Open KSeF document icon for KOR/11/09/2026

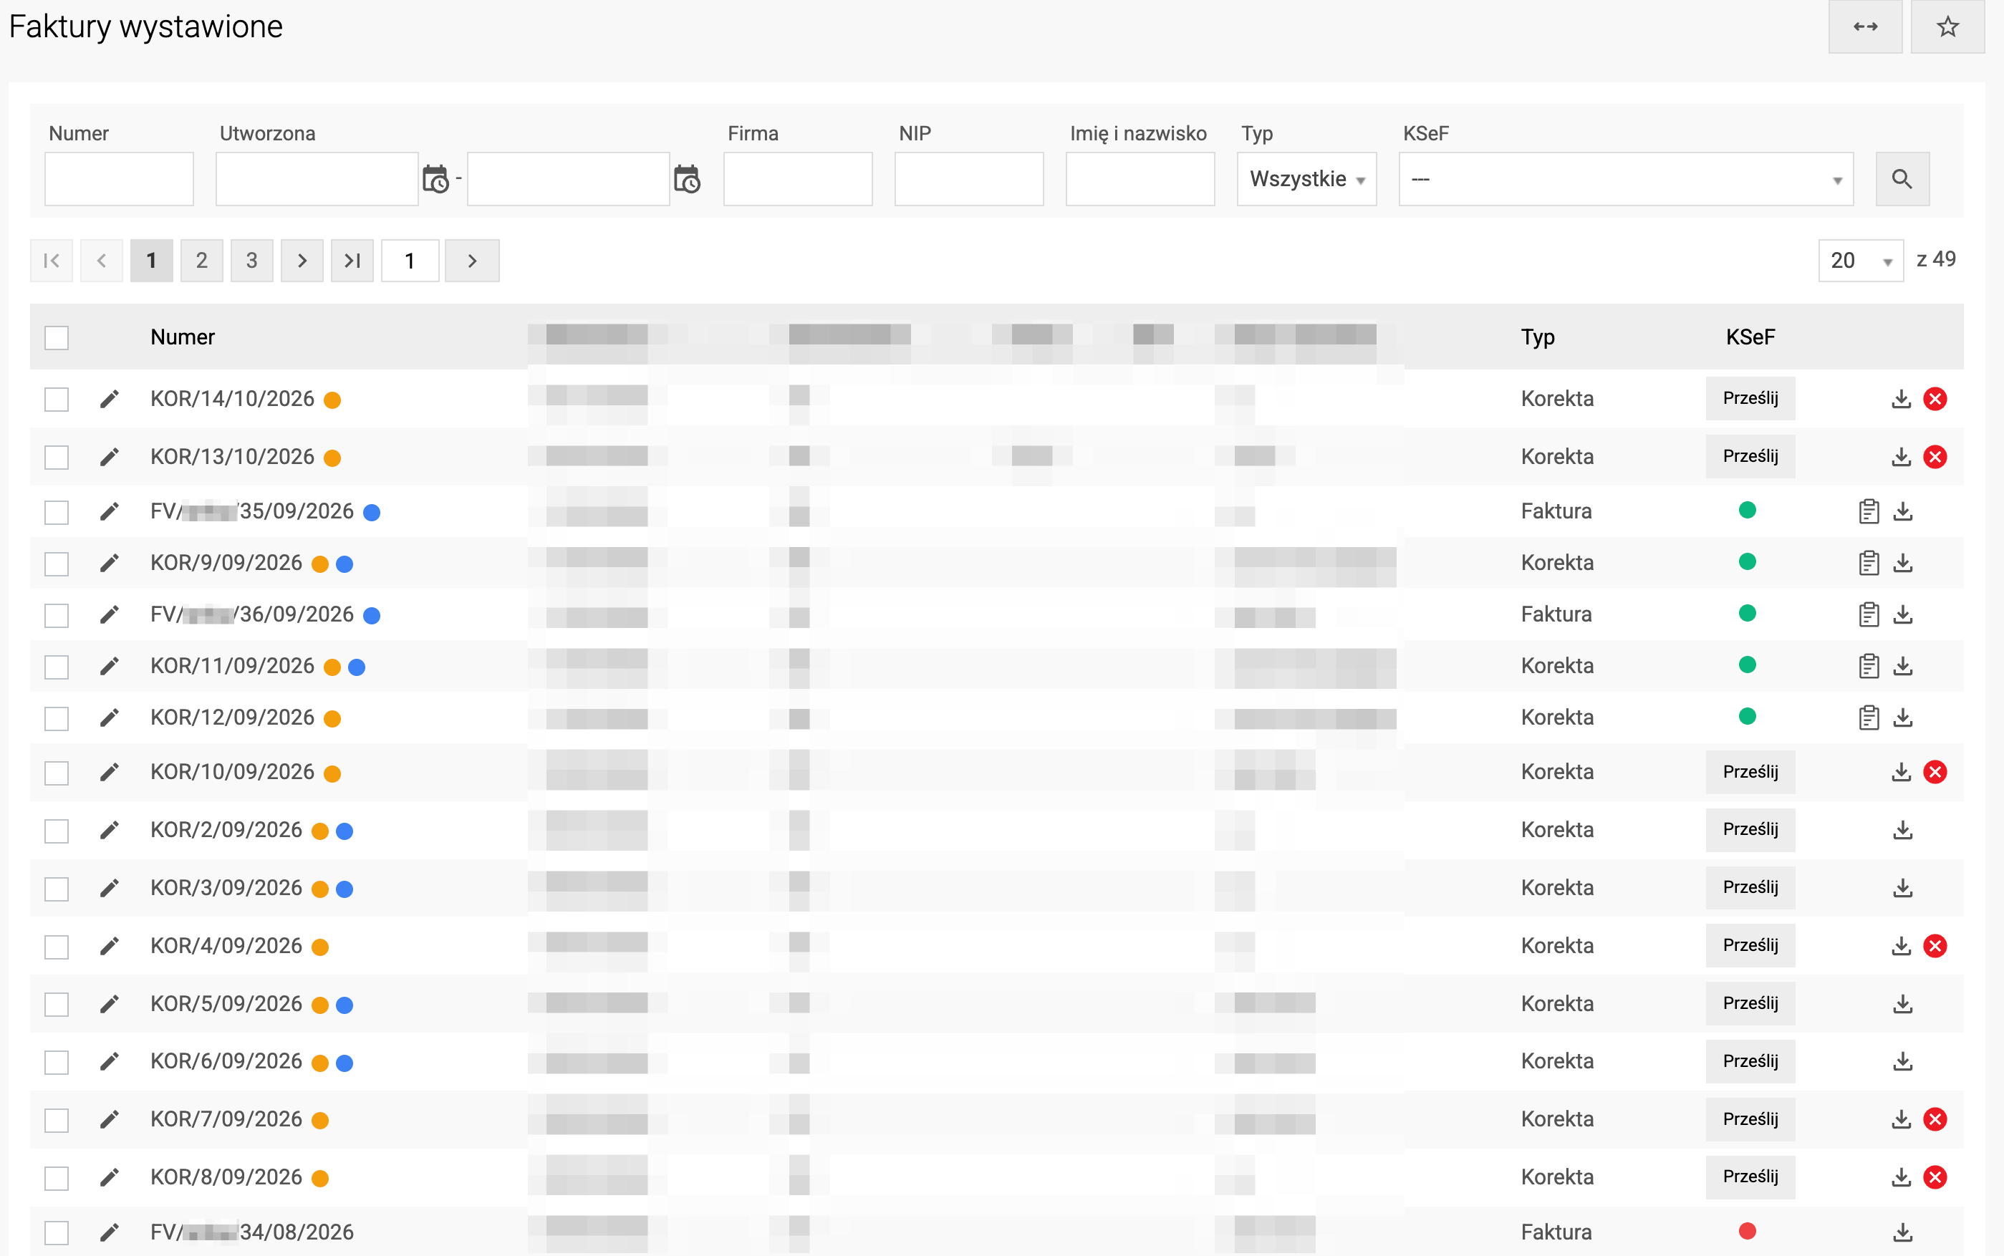1869,666
